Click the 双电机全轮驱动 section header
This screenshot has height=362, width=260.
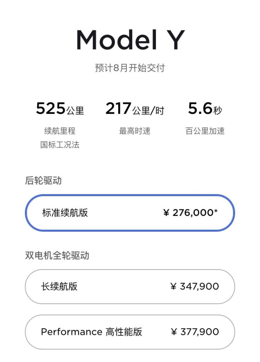pos(57,255)
